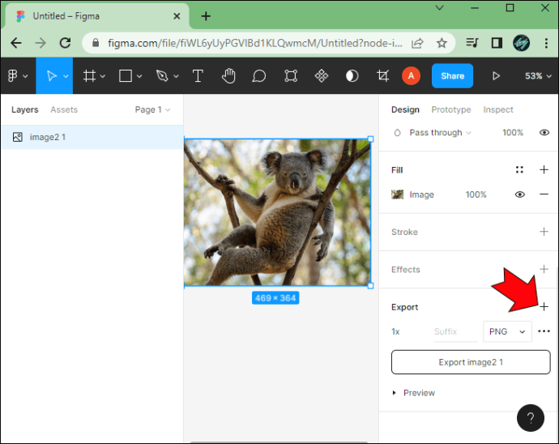Viewport: 559px width, 444px height.
Task: Click the Crop image icon
Action: (x=382, y=76)
